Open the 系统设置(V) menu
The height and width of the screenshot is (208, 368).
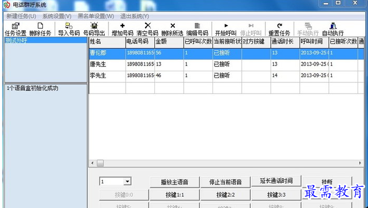57,16
